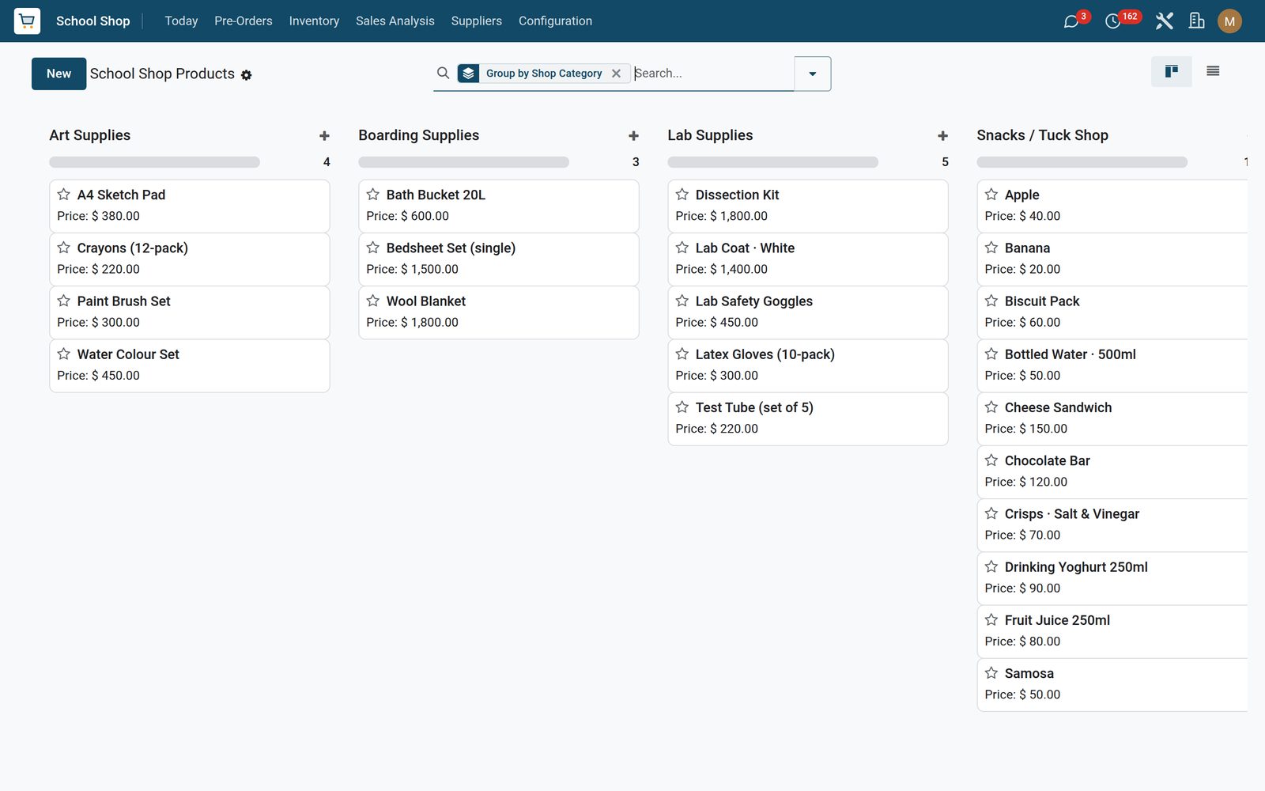Open the debug tools wrench icon
This screenshot has height=791, width=1265.
click(1164, 21)
